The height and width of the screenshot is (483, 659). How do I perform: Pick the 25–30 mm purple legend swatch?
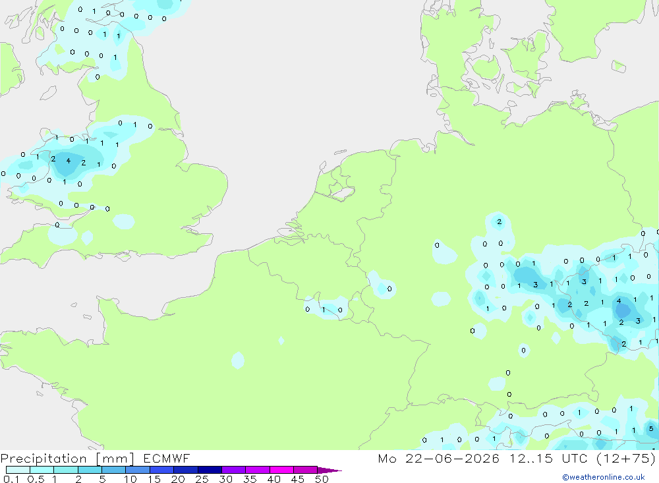click(210, 470)
